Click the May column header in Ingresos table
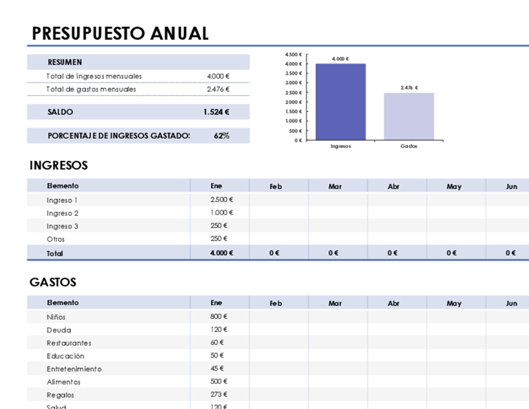Screen dimensions: 529x409 point(454,187)
